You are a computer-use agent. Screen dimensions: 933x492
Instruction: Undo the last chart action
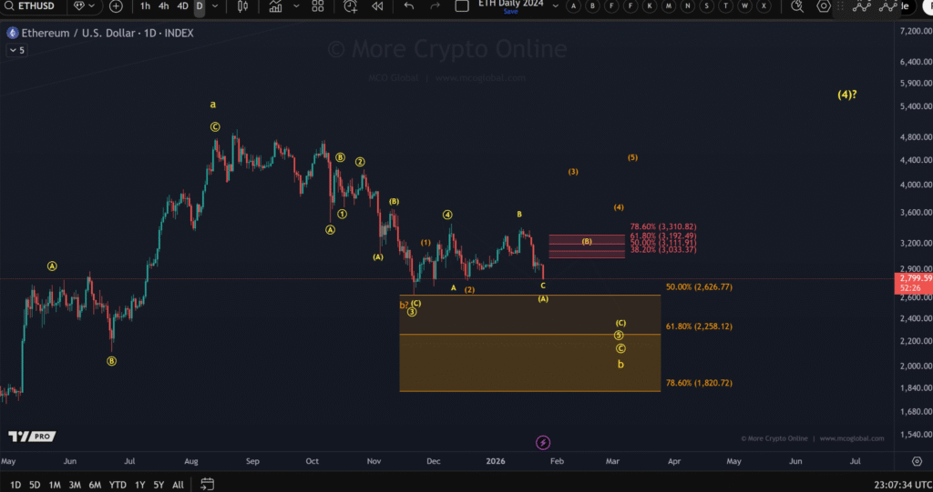(409, 5)
